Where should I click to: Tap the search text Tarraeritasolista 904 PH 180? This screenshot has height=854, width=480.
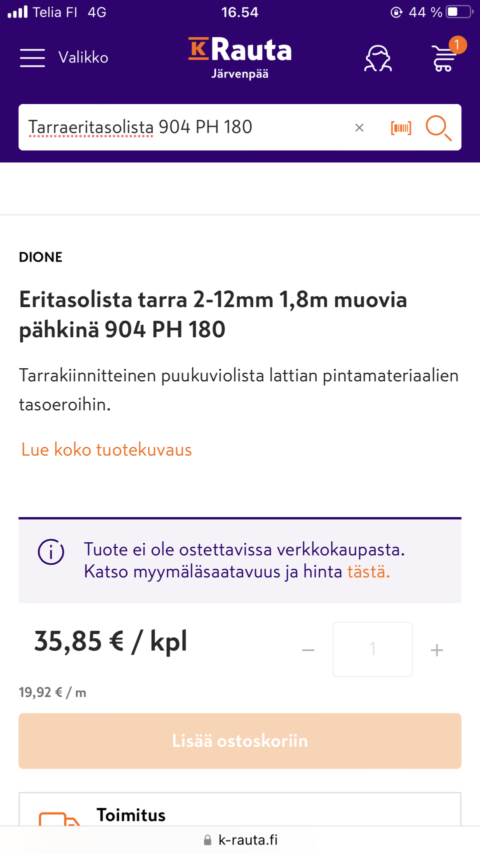pos(140,127)
